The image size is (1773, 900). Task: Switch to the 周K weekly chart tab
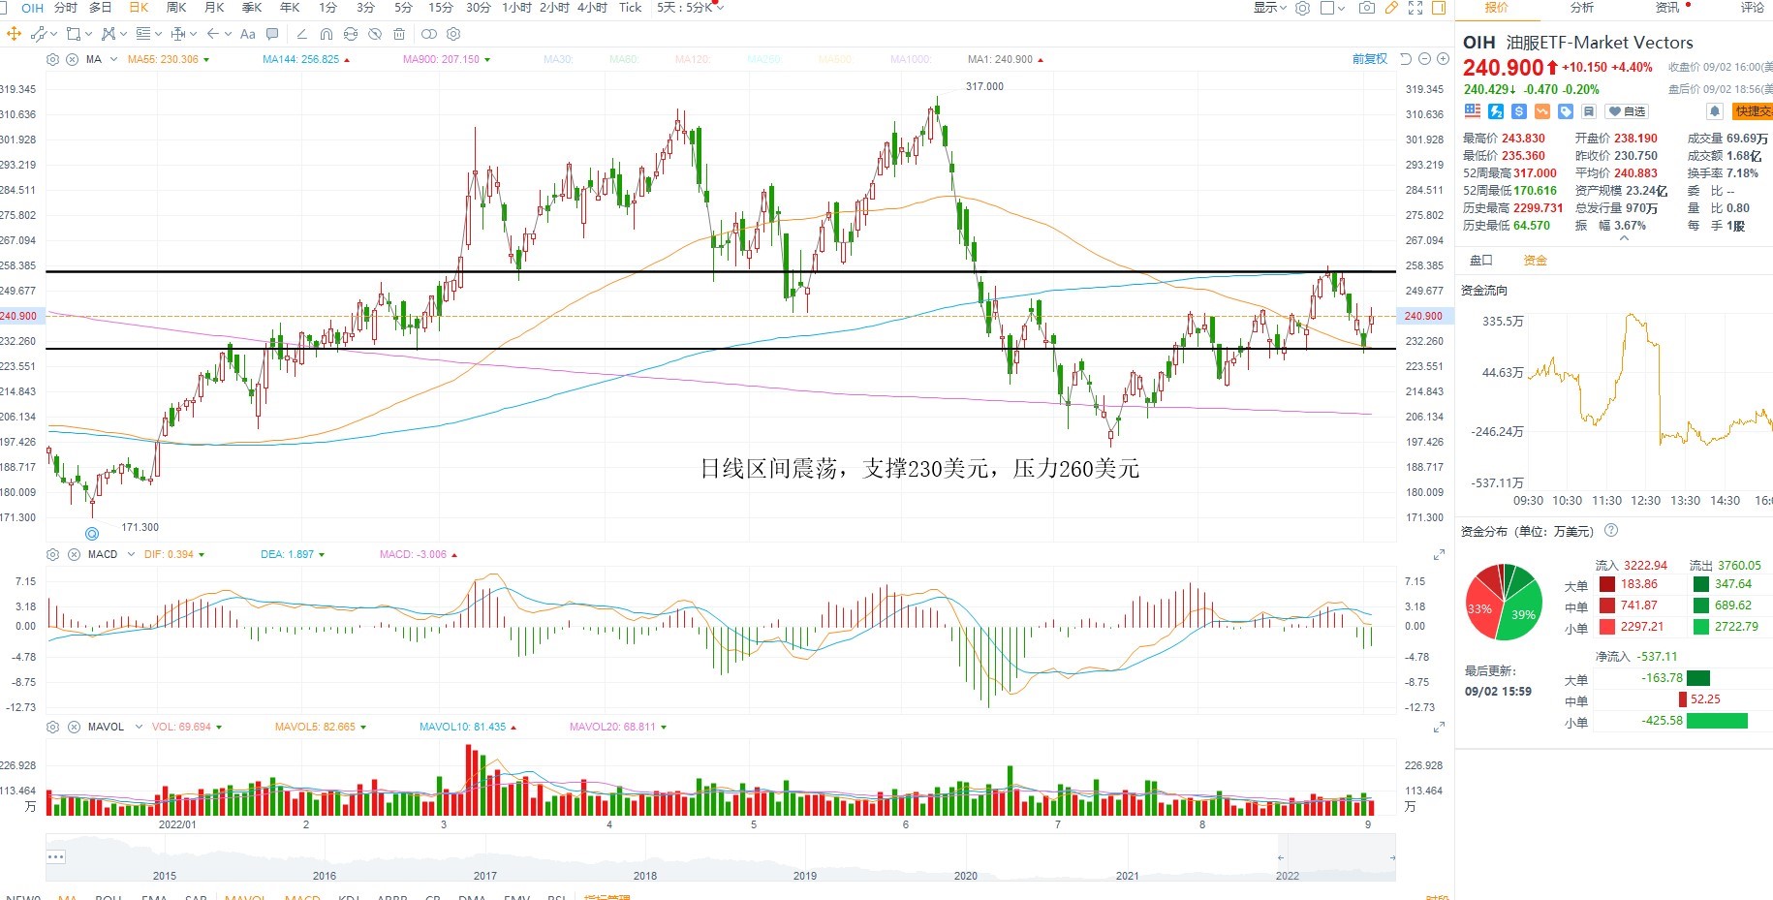(x=176, y=8)
